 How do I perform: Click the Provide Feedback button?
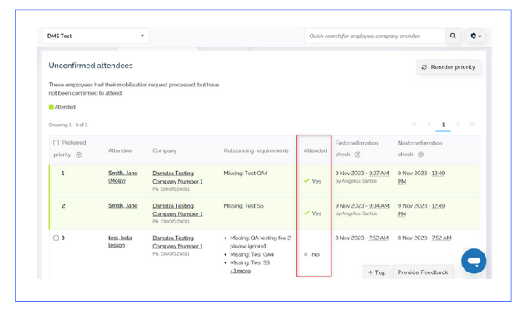click(423, 272)
